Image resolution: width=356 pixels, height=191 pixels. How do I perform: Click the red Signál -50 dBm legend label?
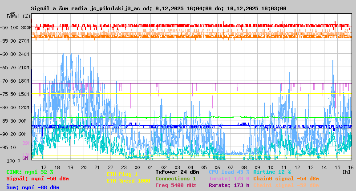tap(37, 179)
